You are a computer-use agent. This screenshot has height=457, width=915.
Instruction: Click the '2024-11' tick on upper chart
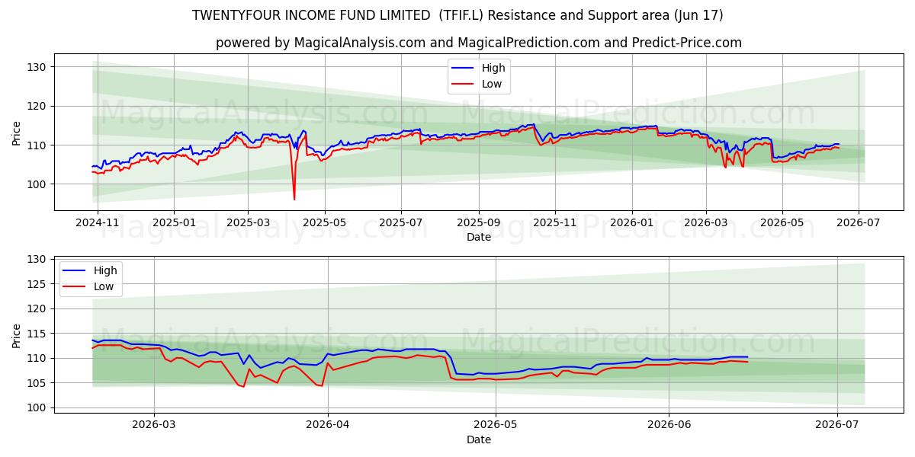(98, 222)
